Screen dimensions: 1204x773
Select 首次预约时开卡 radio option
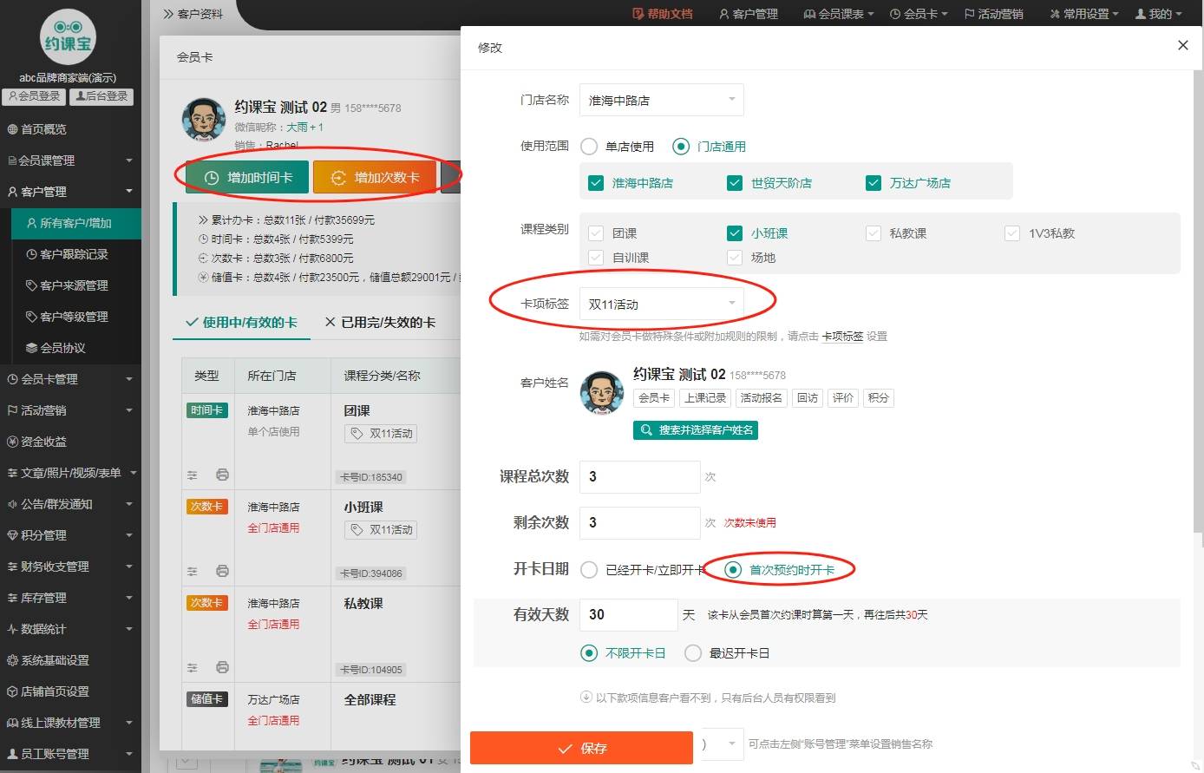pyautogui.click(x=733, y=570)
